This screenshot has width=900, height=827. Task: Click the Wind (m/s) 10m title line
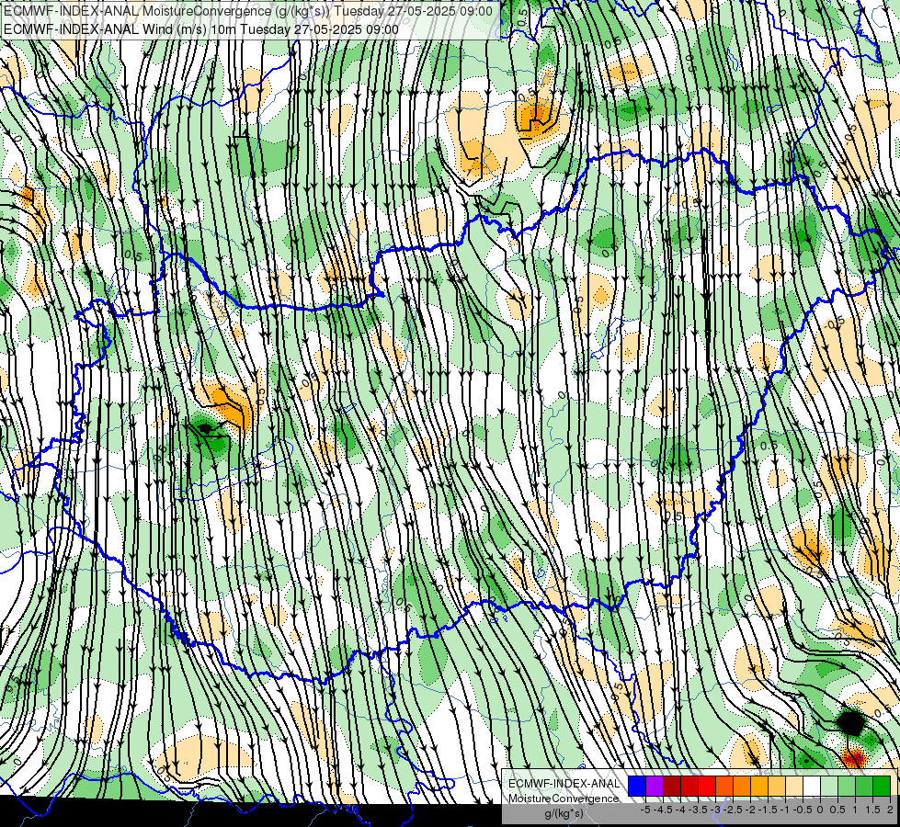tap(201, 28)
